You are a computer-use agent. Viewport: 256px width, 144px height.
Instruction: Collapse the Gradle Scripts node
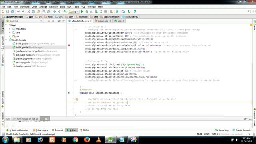point(6,40)
